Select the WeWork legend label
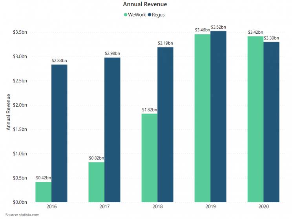Image resolution: width=292 pixels, height=219 pixels. (137, 15)
